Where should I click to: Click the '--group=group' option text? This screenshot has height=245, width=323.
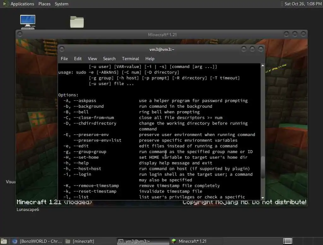coord(90,151)
